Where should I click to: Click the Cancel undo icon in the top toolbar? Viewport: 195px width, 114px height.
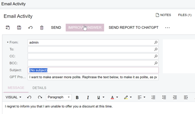pyautogui.click(x=30, y=27)
